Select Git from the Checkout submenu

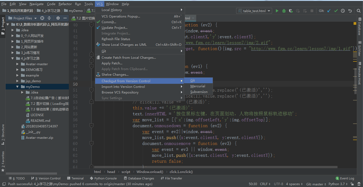[193, 80]
